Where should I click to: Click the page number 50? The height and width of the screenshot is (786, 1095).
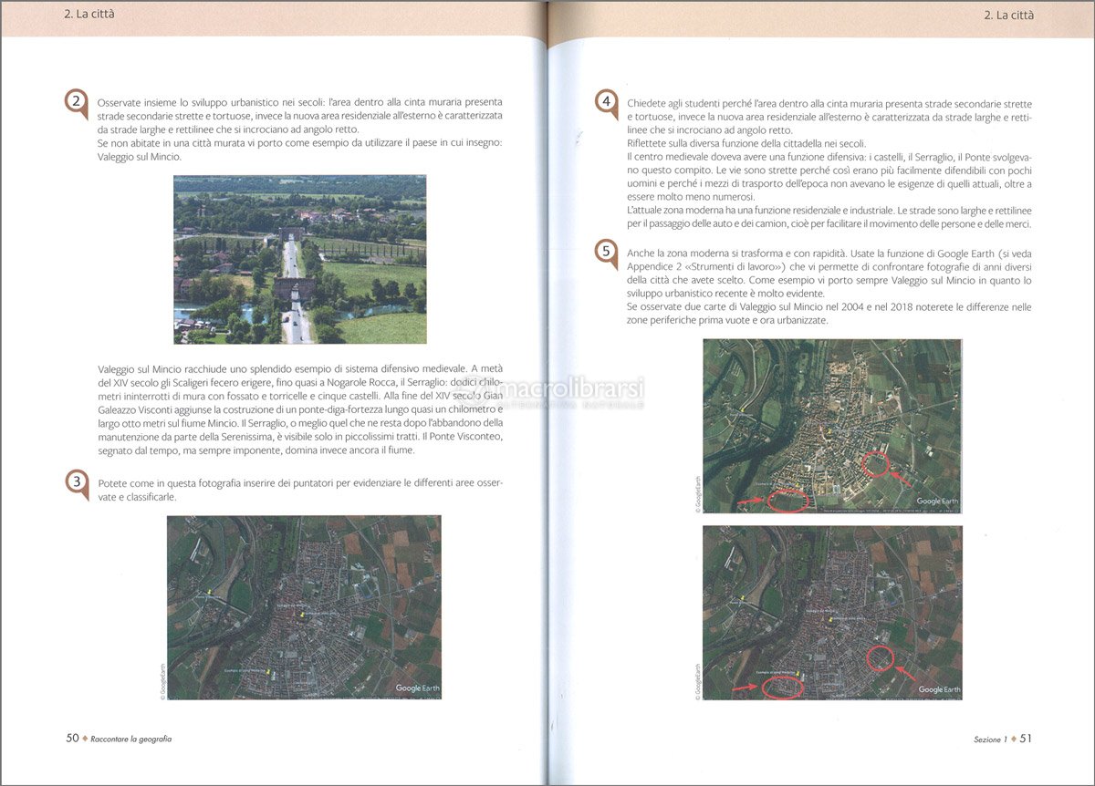[x=72, y=738]
